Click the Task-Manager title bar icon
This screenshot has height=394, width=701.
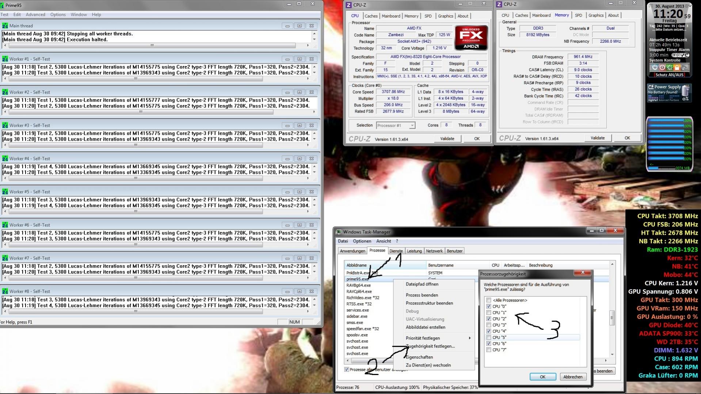pos(339,232)
